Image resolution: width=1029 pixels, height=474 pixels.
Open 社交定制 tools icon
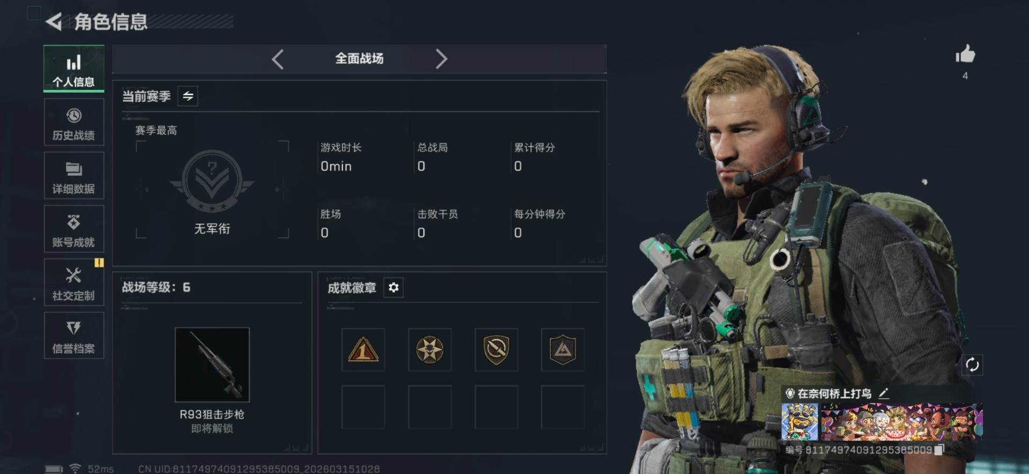[x=74, y=275]
